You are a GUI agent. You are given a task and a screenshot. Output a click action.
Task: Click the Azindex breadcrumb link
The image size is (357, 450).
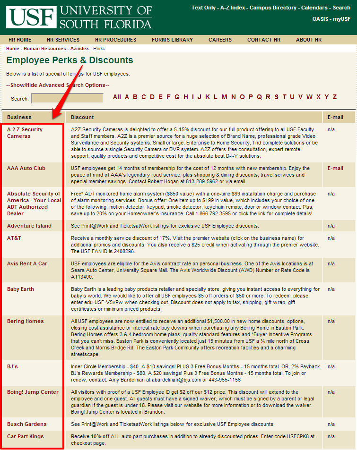click(79, 49)
